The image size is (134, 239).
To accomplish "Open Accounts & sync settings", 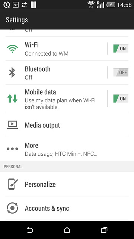I will coord(67,208).
